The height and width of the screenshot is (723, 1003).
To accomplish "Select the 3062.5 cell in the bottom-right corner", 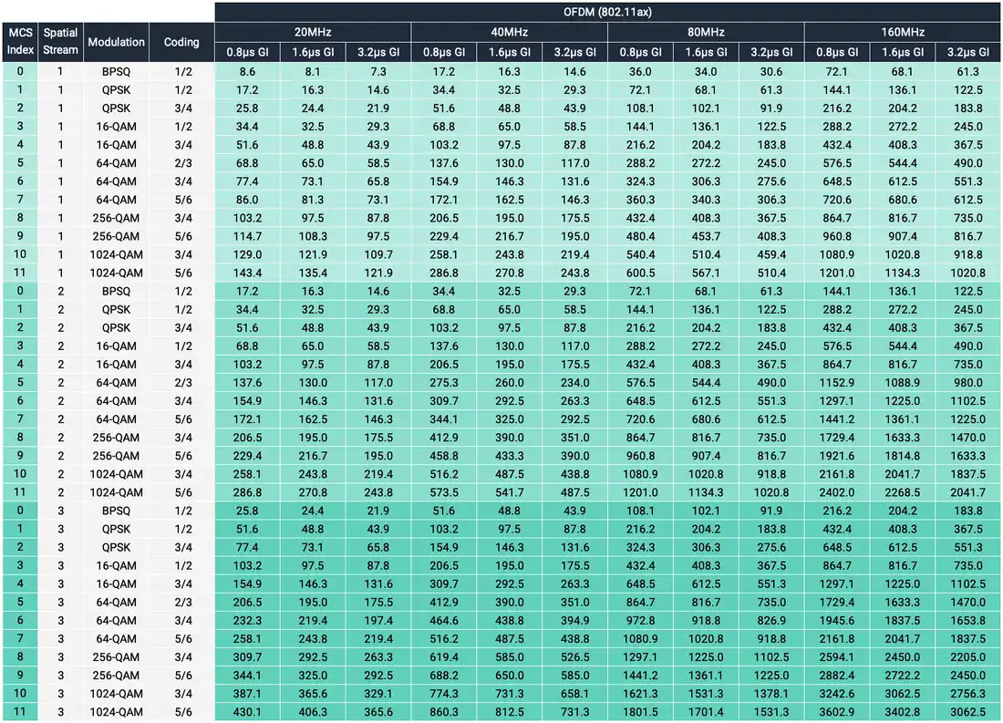I will (967, 711).
